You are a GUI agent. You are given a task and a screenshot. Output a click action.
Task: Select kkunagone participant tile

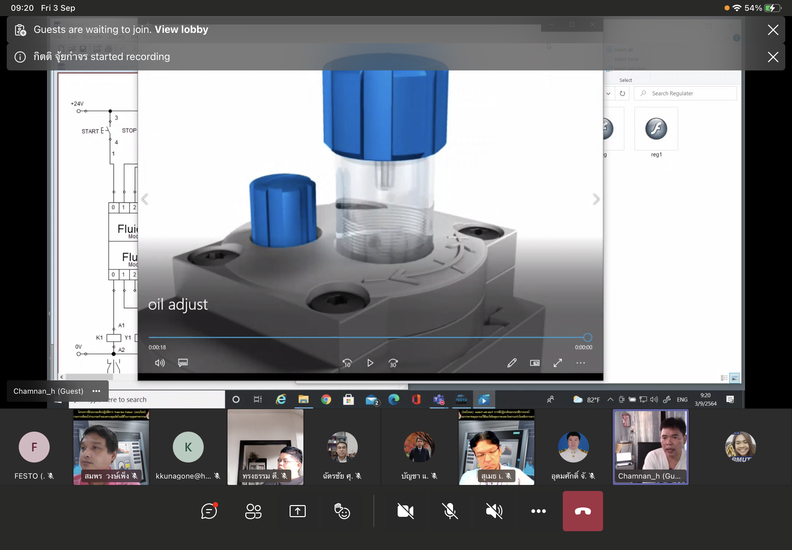188,447
